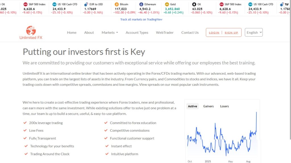Click the Bitcoin ticker icon
Image resolution: width=291 pixels, height=163 pixels.
click(117, 5)
